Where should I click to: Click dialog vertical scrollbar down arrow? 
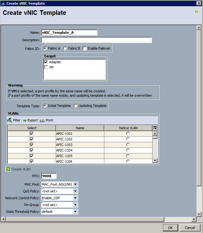click(x=199, y=214)
